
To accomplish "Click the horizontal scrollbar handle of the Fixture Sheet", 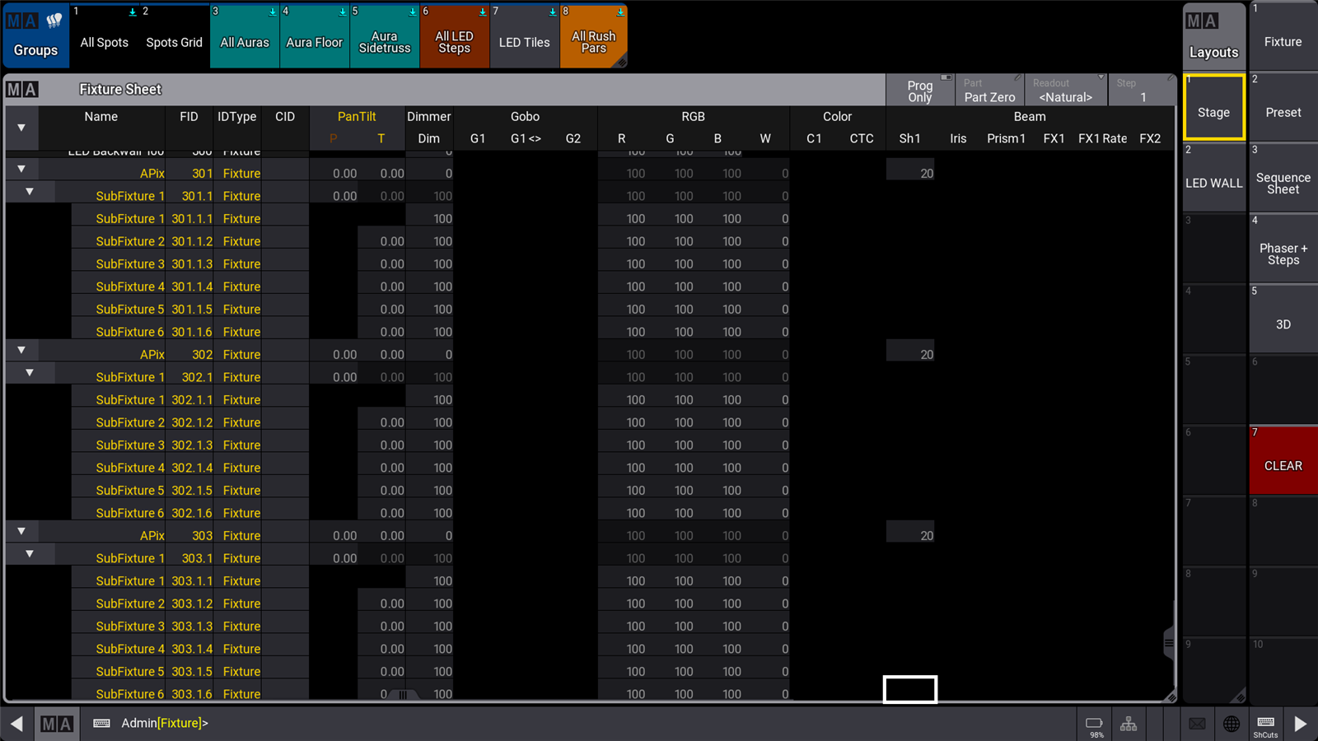I will 403,695.
